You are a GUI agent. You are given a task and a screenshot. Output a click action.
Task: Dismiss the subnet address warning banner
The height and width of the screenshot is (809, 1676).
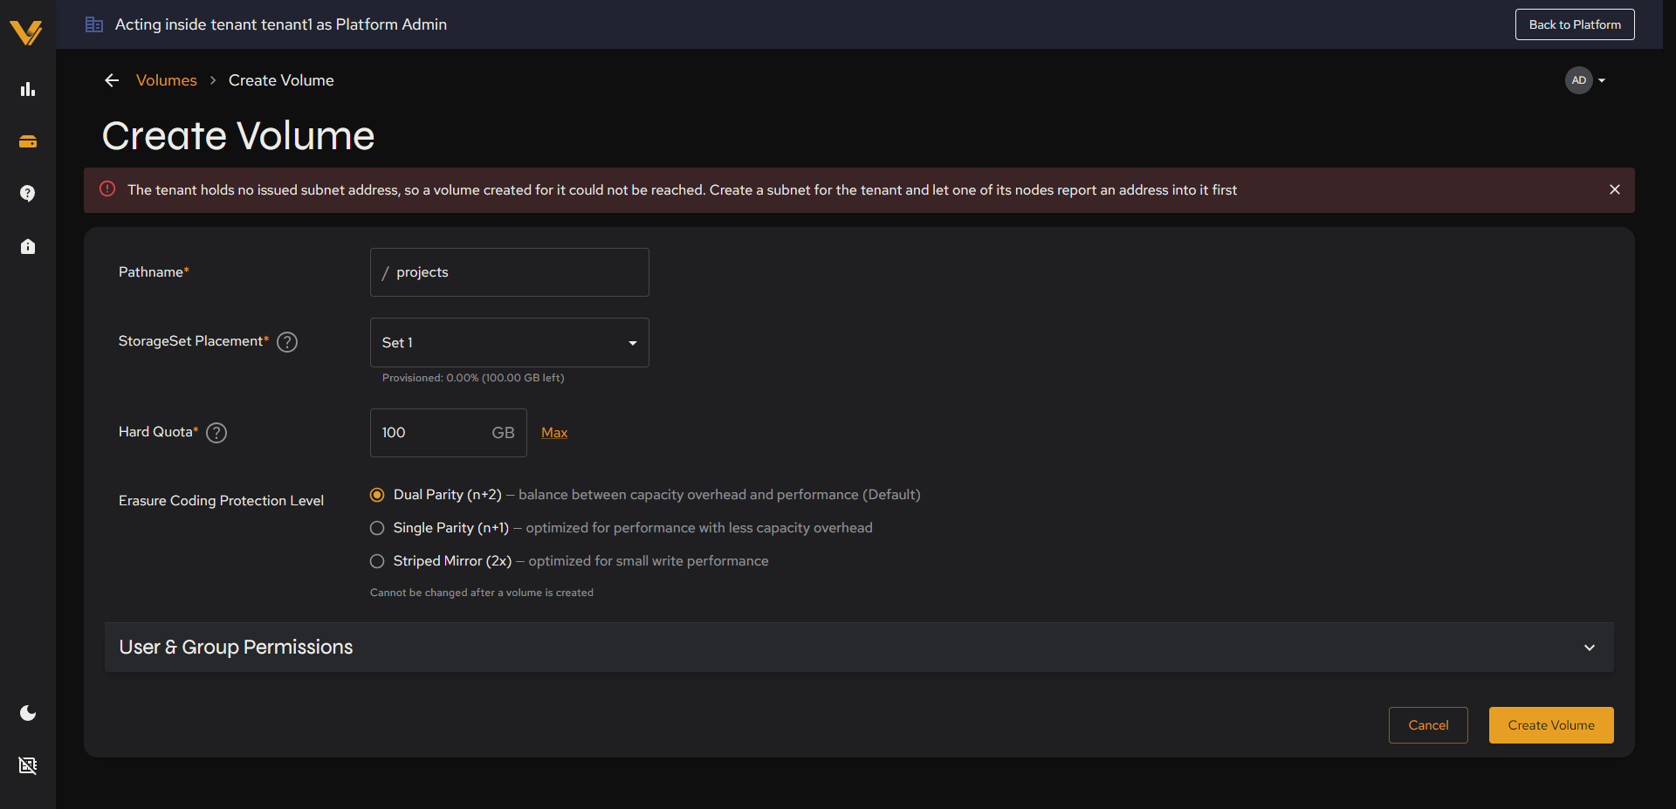(1615, 189)
